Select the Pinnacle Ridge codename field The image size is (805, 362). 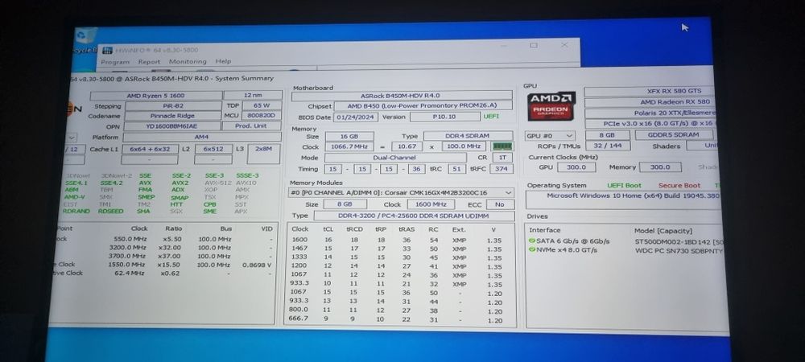[173, 116]
